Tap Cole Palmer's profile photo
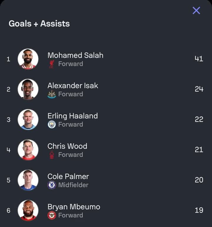This screenshot has height=227, width=212. (28, 180)
